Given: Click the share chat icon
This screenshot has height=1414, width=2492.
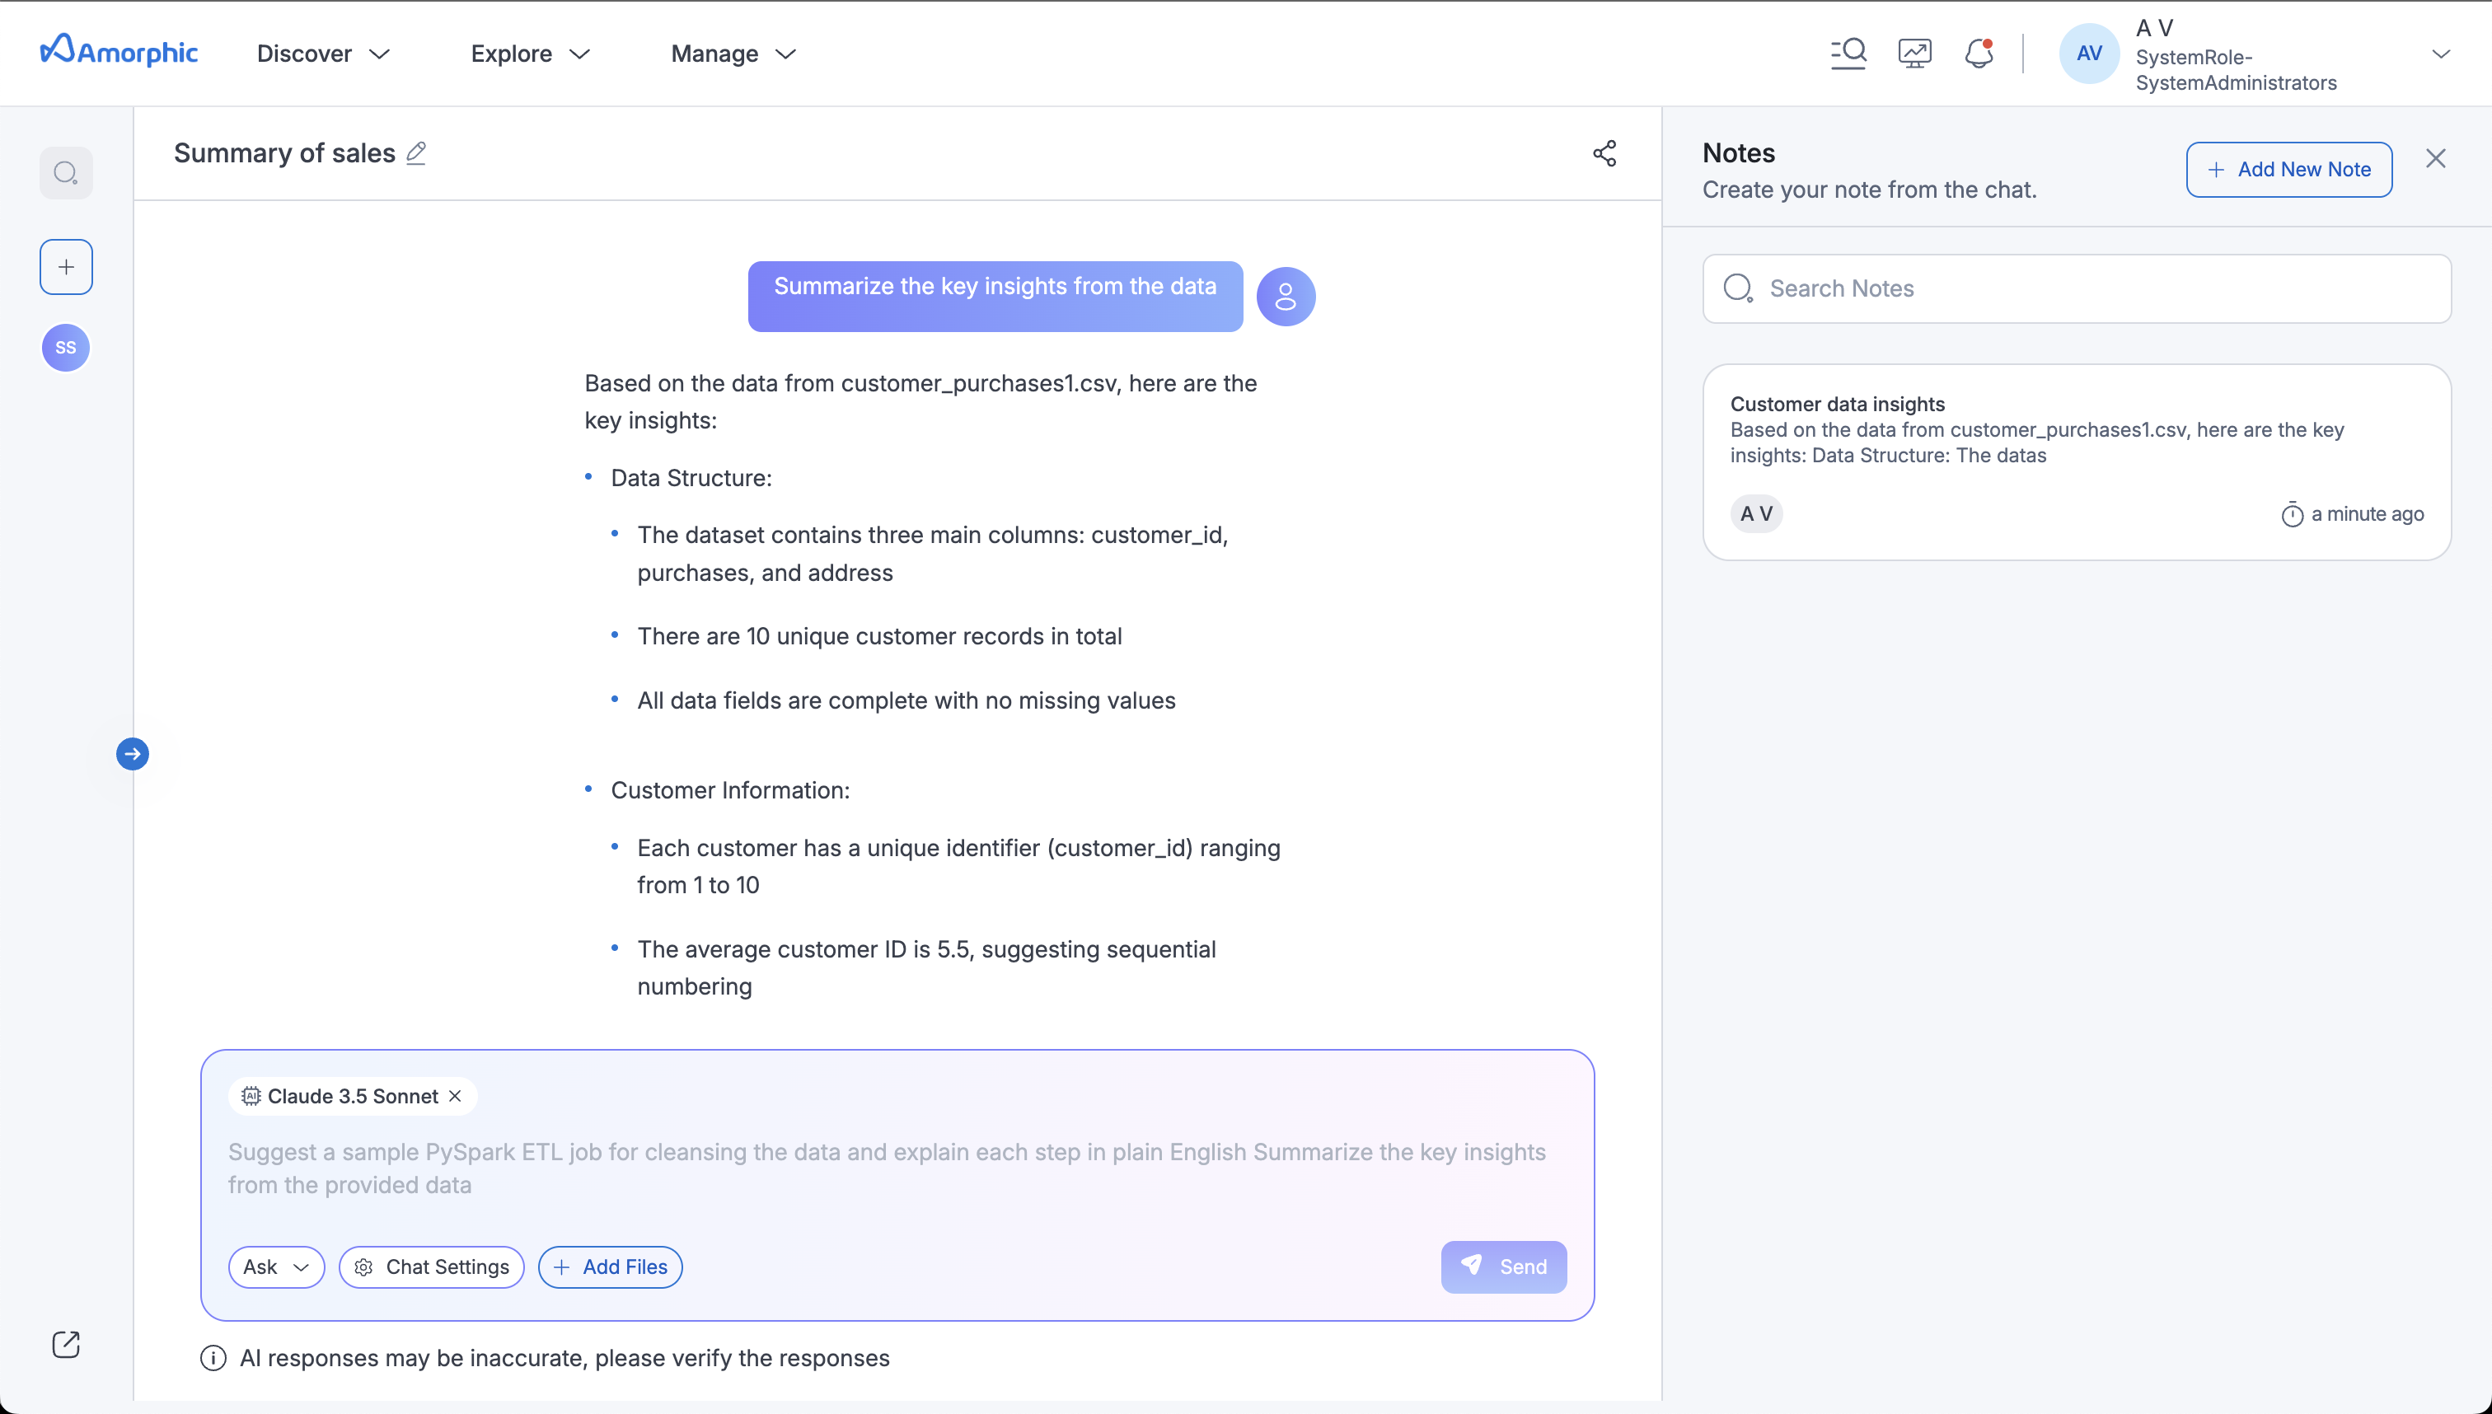Looking at the screenshot, I should tap(1604, 153).
